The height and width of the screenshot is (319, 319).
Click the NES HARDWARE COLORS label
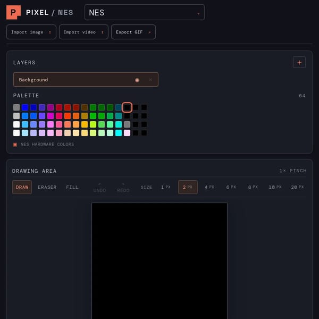pyautogui.click(x=47, y=145)
